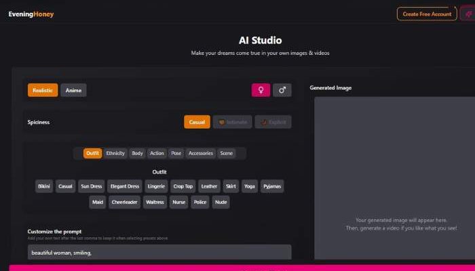
Task: Switch to the Body tab
Action: pos(138,153)
